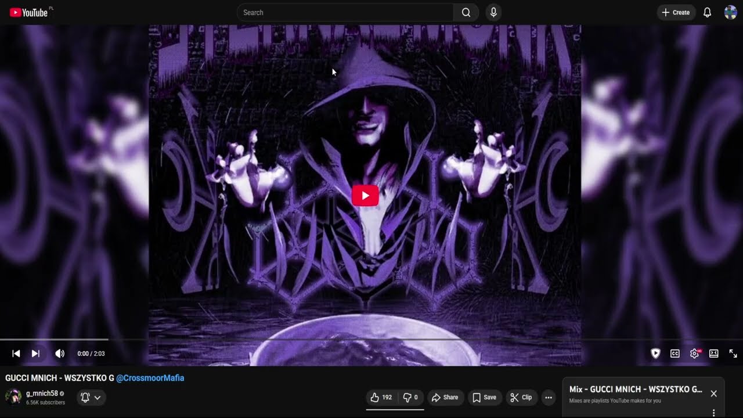Go to the YouTube home logo

point(29,12)
